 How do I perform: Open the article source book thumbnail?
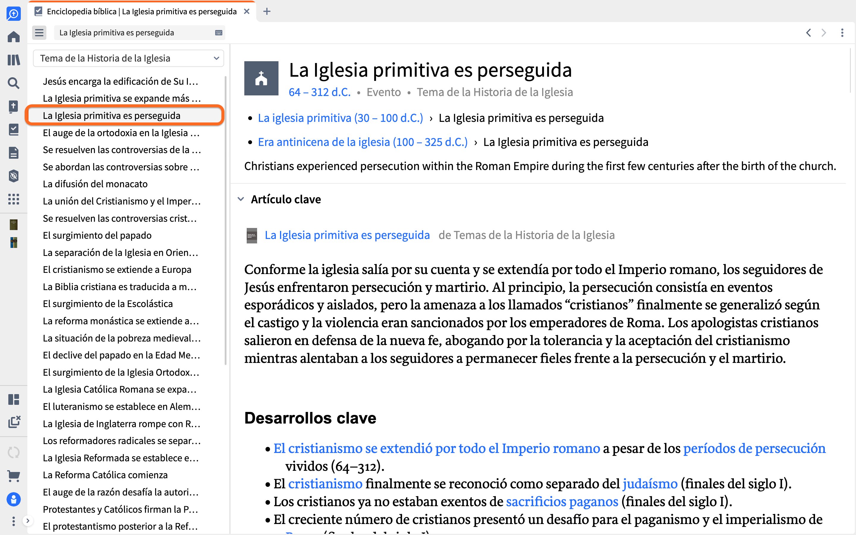coord(251,235)
